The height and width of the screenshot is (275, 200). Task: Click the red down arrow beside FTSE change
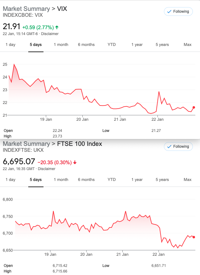point(75,163)
